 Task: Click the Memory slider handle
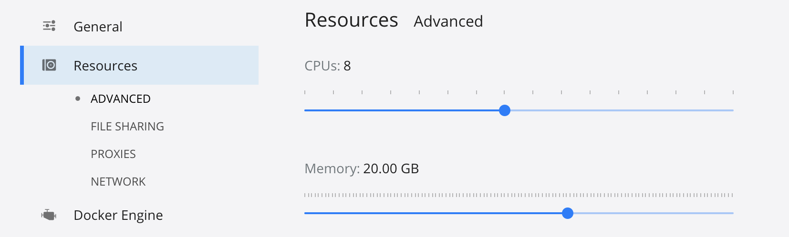(568, 213)
